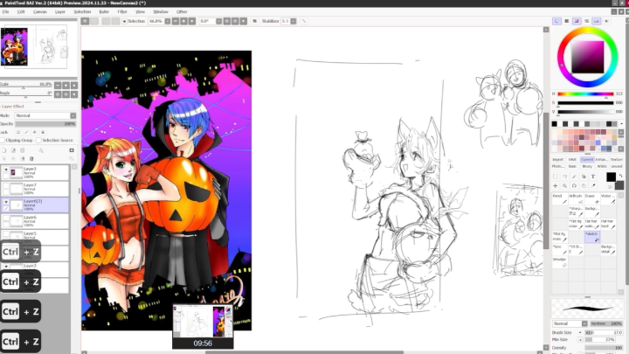The image size is (629, 354).
Task: Switch to the Artistic brush tab
Action: pos(602,166)
